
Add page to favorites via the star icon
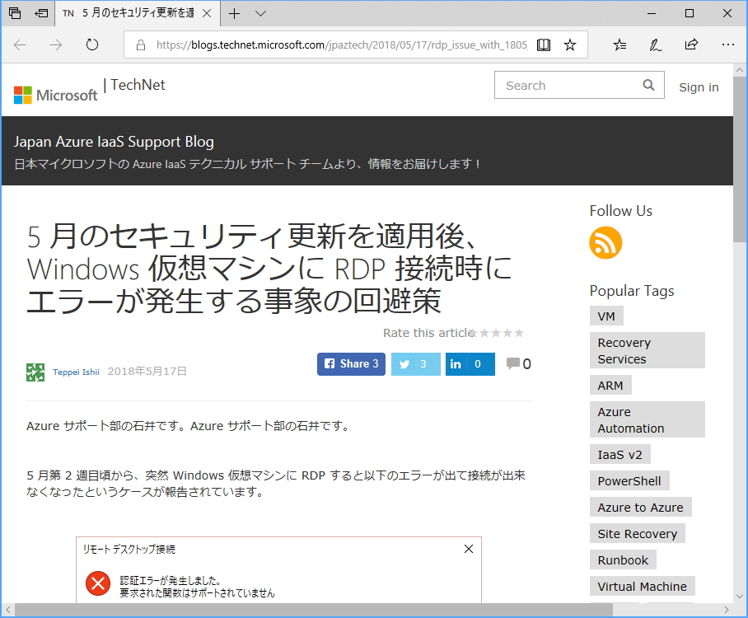point(569,44)
